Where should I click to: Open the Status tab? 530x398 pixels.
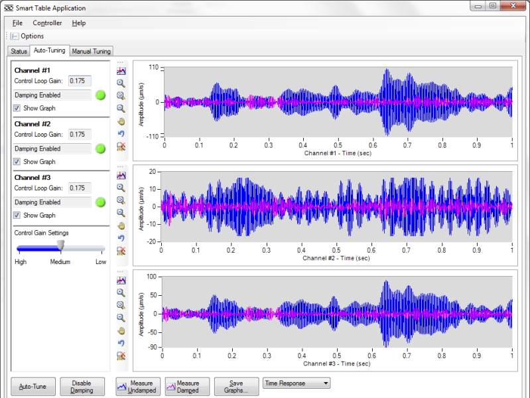(19, 51)
